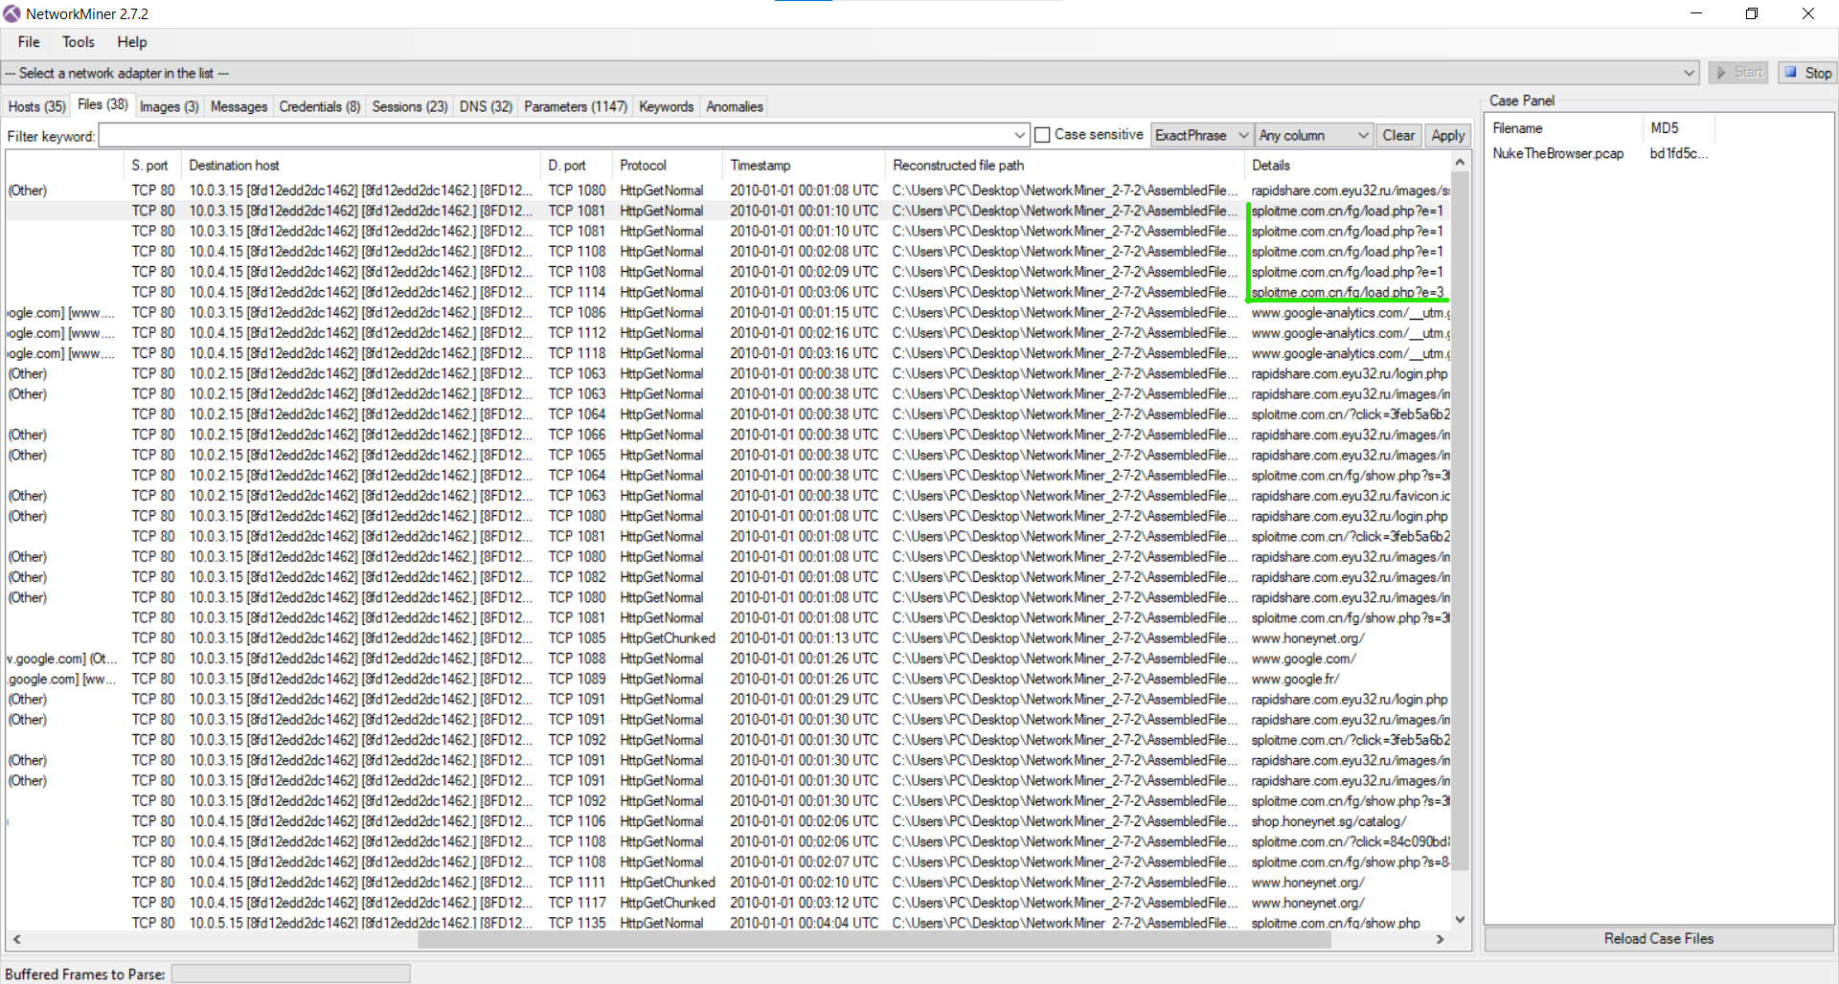Click the NetworkMiner app icon in title bar

click(11, 13)
